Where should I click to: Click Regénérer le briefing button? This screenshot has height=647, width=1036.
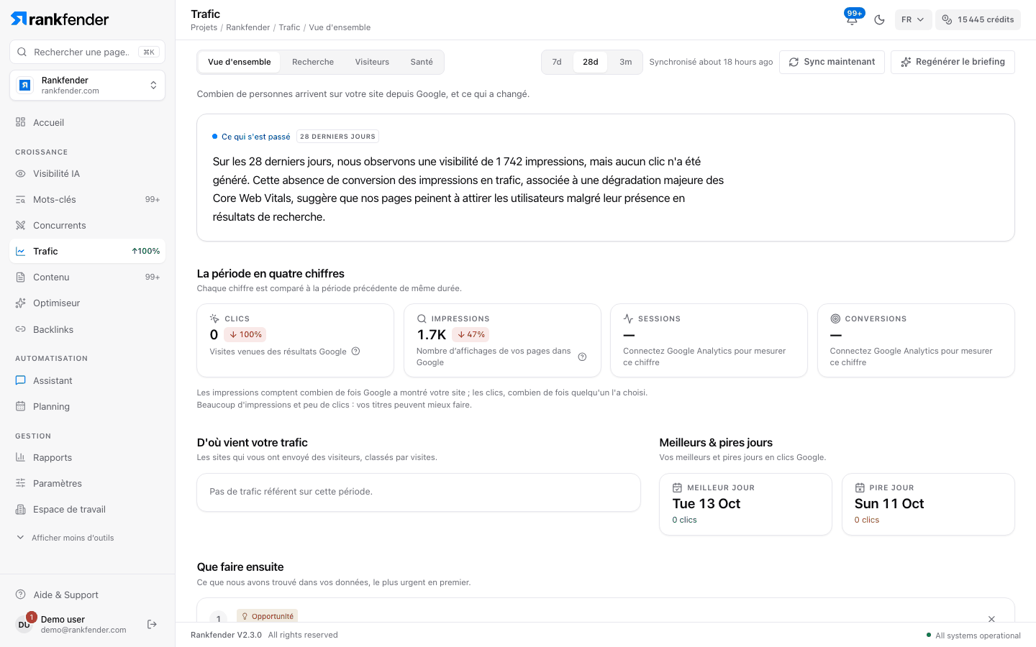coord(953,62)
